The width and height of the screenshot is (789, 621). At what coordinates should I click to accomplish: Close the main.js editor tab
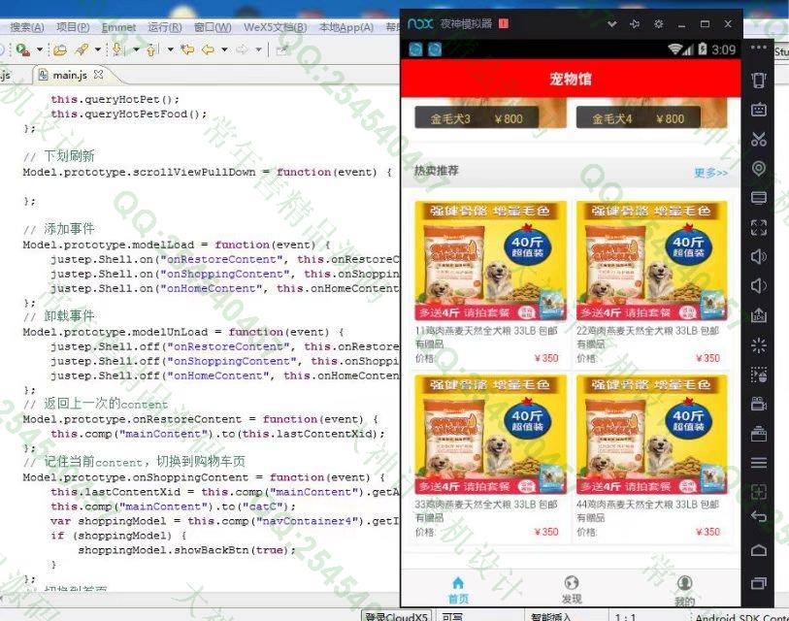(x=99, y=75)
